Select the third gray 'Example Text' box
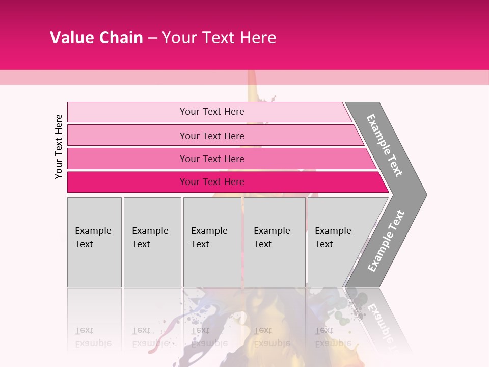 tap(212, 242)
